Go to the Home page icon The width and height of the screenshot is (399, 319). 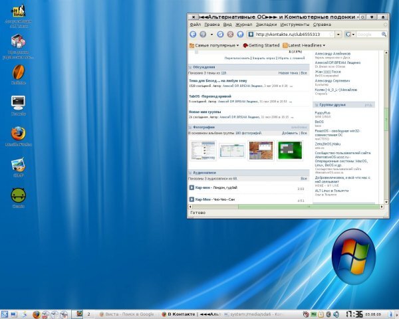241,34
